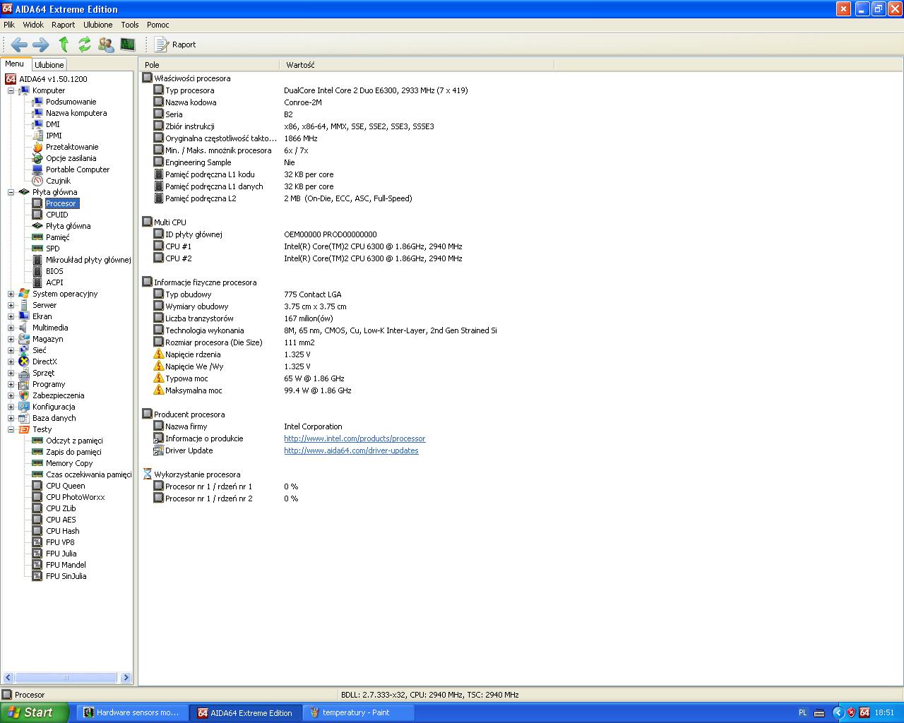Image resolution: width=904 pixels, height=723 pixels.
Task: Click the Zabezpieczenia shield icon
Action: [x=24, y=395]
